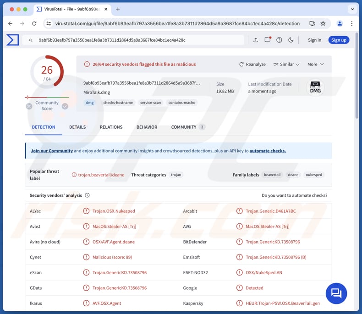Click ESET-NOD32 OSX/NukeSped.AN result
This screenshot has width=362, height=314.
264,272
